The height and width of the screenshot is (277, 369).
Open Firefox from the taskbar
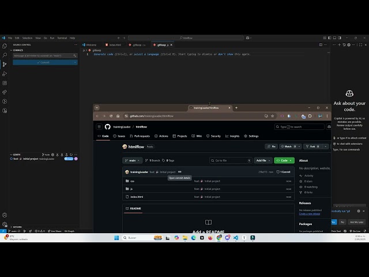pos(210,238)
